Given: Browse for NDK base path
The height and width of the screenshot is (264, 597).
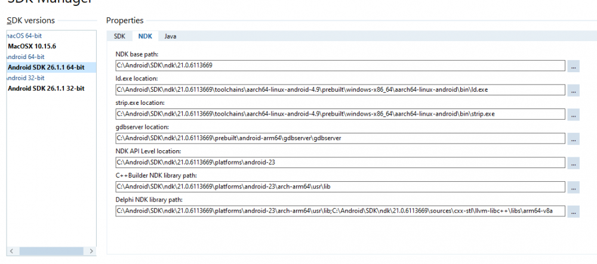Looking at the screenshot, I should (x=573, y=66).
